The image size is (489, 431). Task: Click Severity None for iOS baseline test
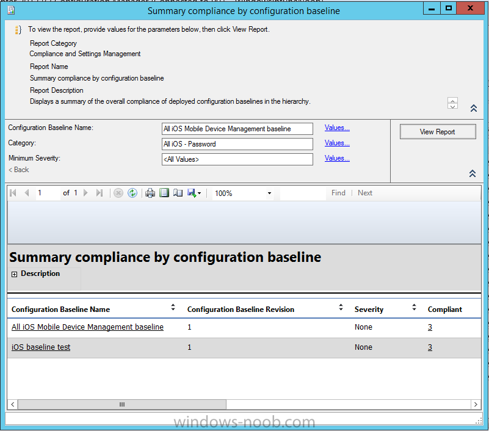pos(363,347)
